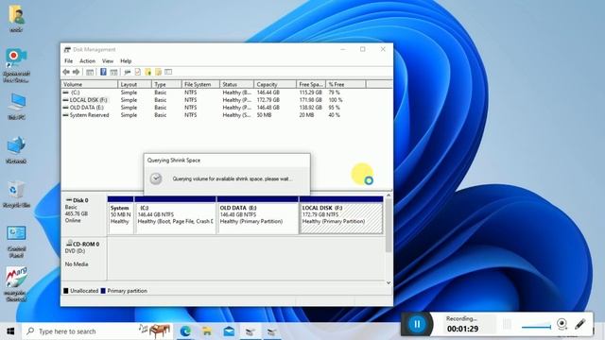Viewport: 605px width, 340px height.
Task: Click the Type here to search box
Action: point(97,331)
